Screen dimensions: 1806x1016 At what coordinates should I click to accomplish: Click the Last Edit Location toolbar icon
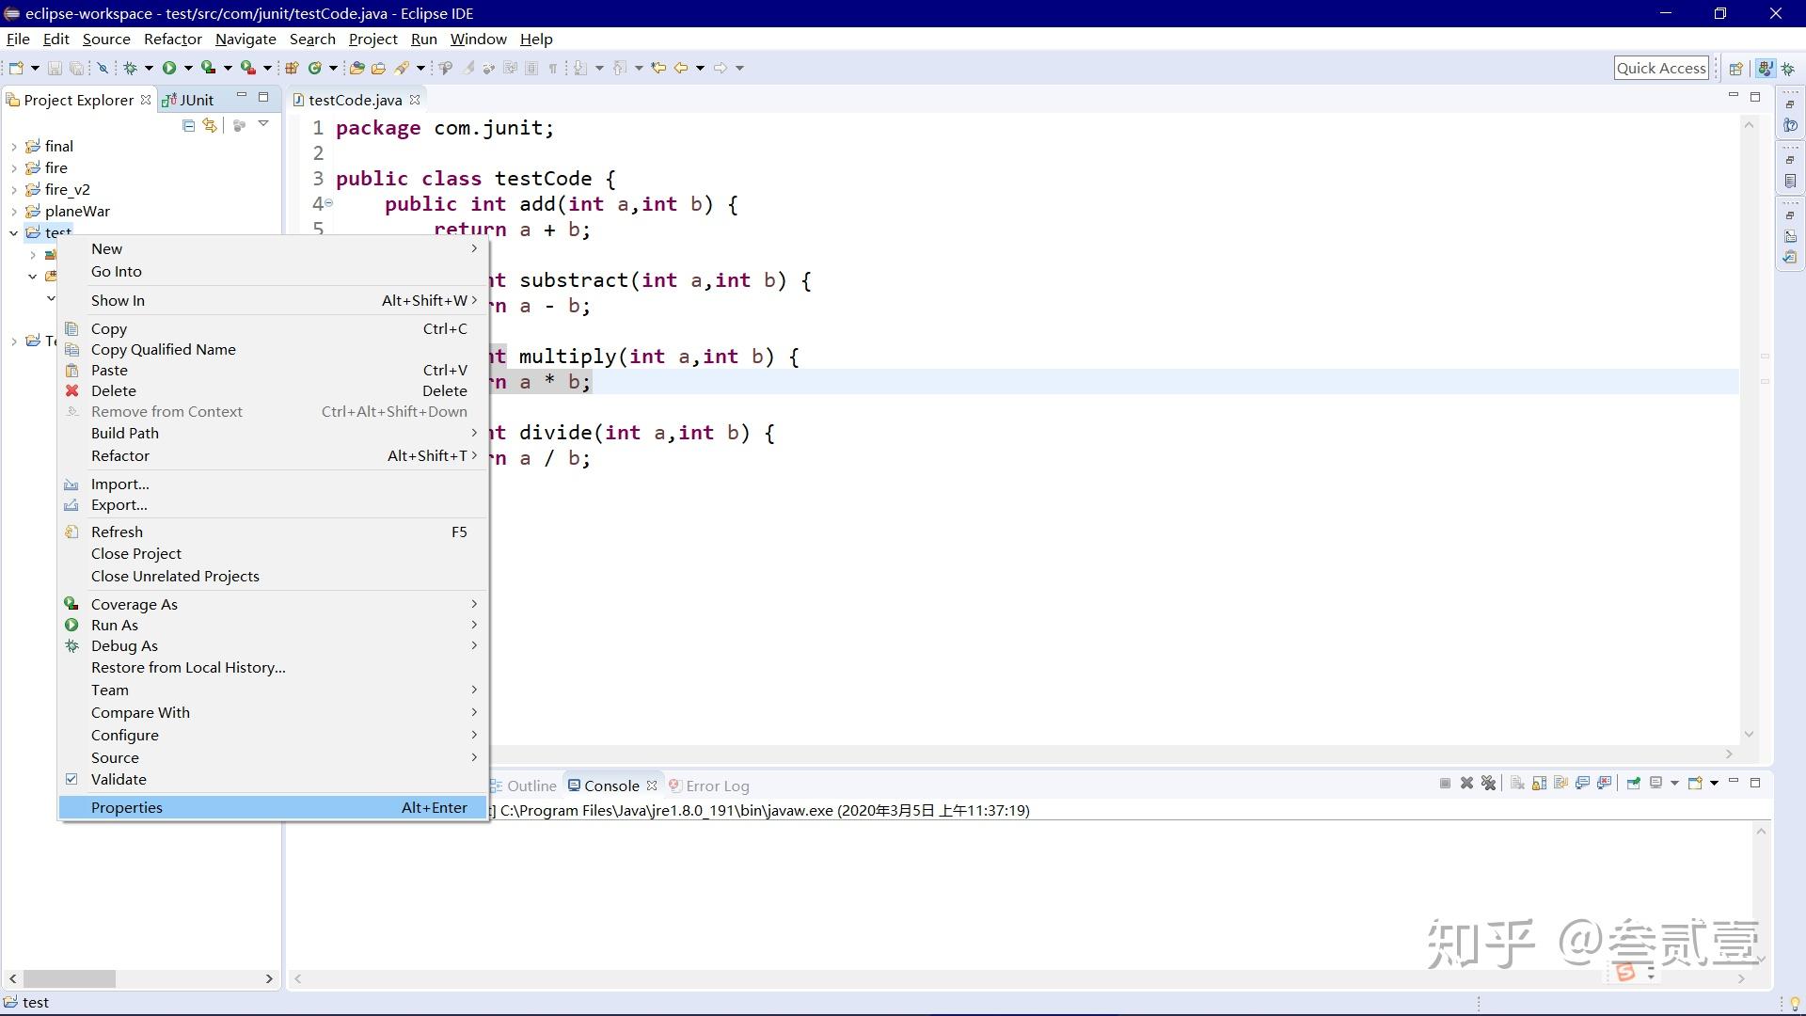pos(658,68)
